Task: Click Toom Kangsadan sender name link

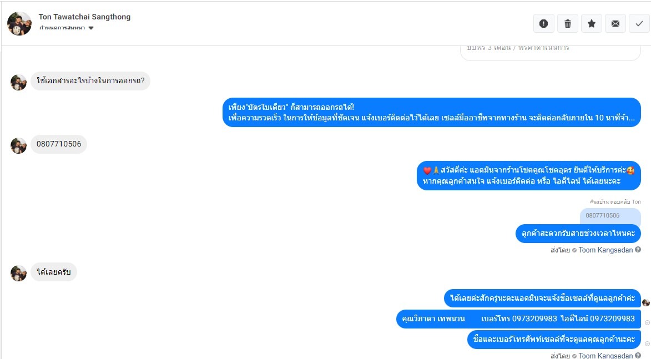Action: click(605, 250)
